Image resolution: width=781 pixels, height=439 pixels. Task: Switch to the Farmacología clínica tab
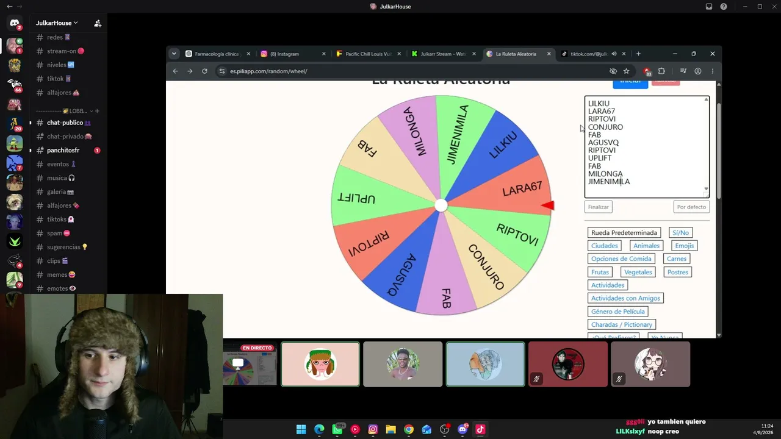(218, 54)
